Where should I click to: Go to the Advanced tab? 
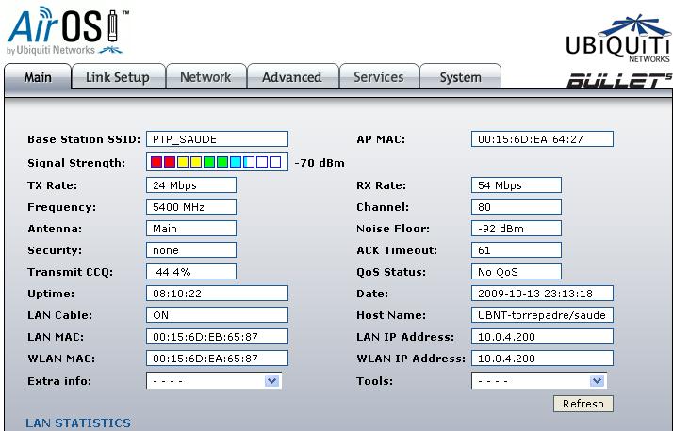pos(292,77)
